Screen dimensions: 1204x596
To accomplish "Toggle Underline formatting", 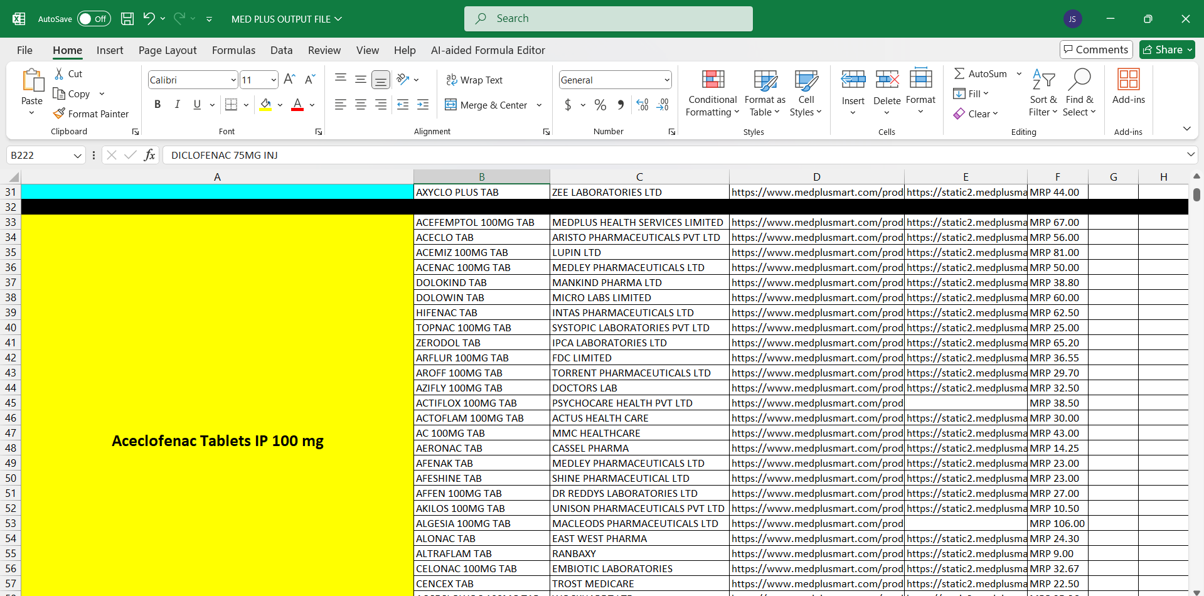I will pos(197,105).
